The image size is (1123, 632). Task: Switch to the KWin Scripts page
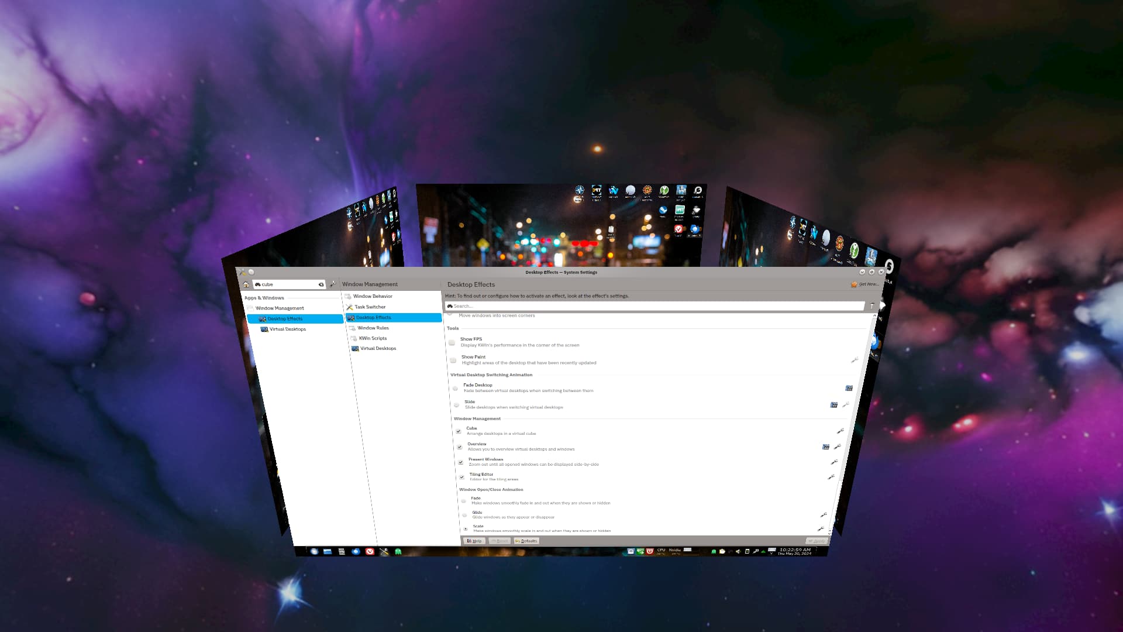pyautogui.click(x=373, y=338)
